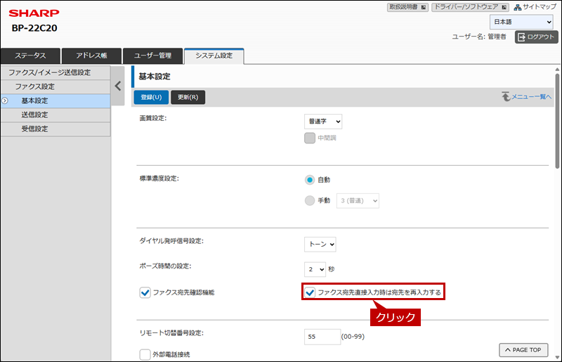Image resolution: width=562 pixels, height=362 pixels.
Task: Click the 登録(U) button
Action: point(151,97)
